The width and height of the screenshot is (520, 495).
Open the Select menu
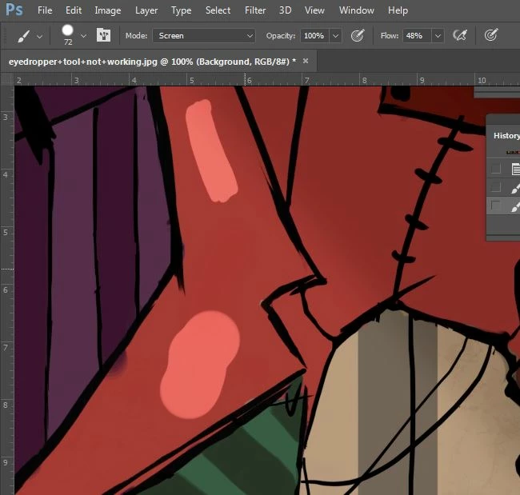[218, 10]
